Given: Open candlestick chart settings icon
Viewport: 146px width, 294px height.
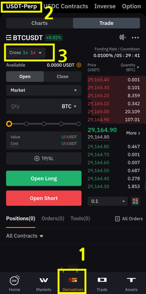Looking at the screenshot, I should (x=123, y=37).
